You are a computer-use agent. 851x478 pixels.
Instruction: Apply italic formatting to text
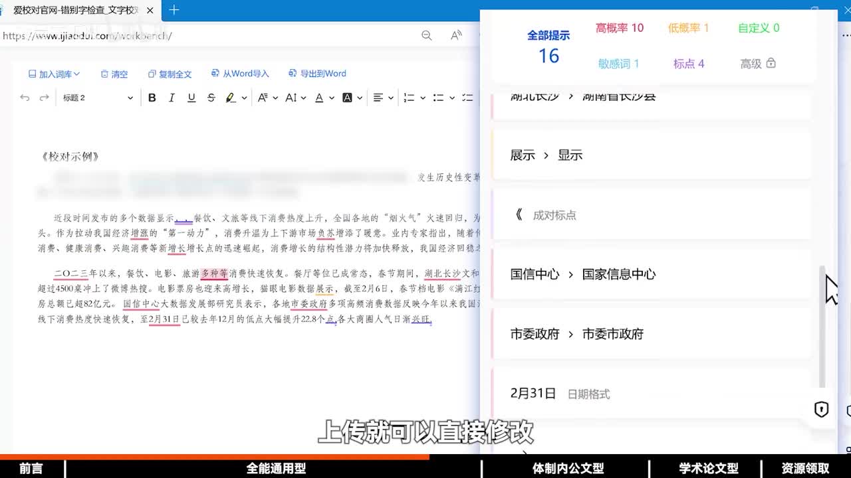point(172,98)
